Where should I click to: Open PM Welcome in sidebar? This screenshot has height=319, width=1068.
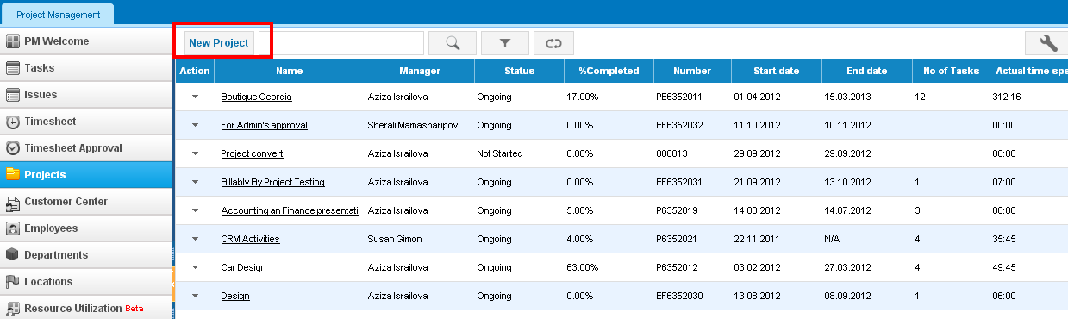[86, 41]
